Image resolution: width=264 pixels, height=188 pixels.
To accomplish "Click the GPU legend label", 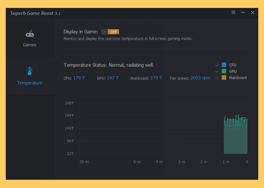I will pos(233,71).
